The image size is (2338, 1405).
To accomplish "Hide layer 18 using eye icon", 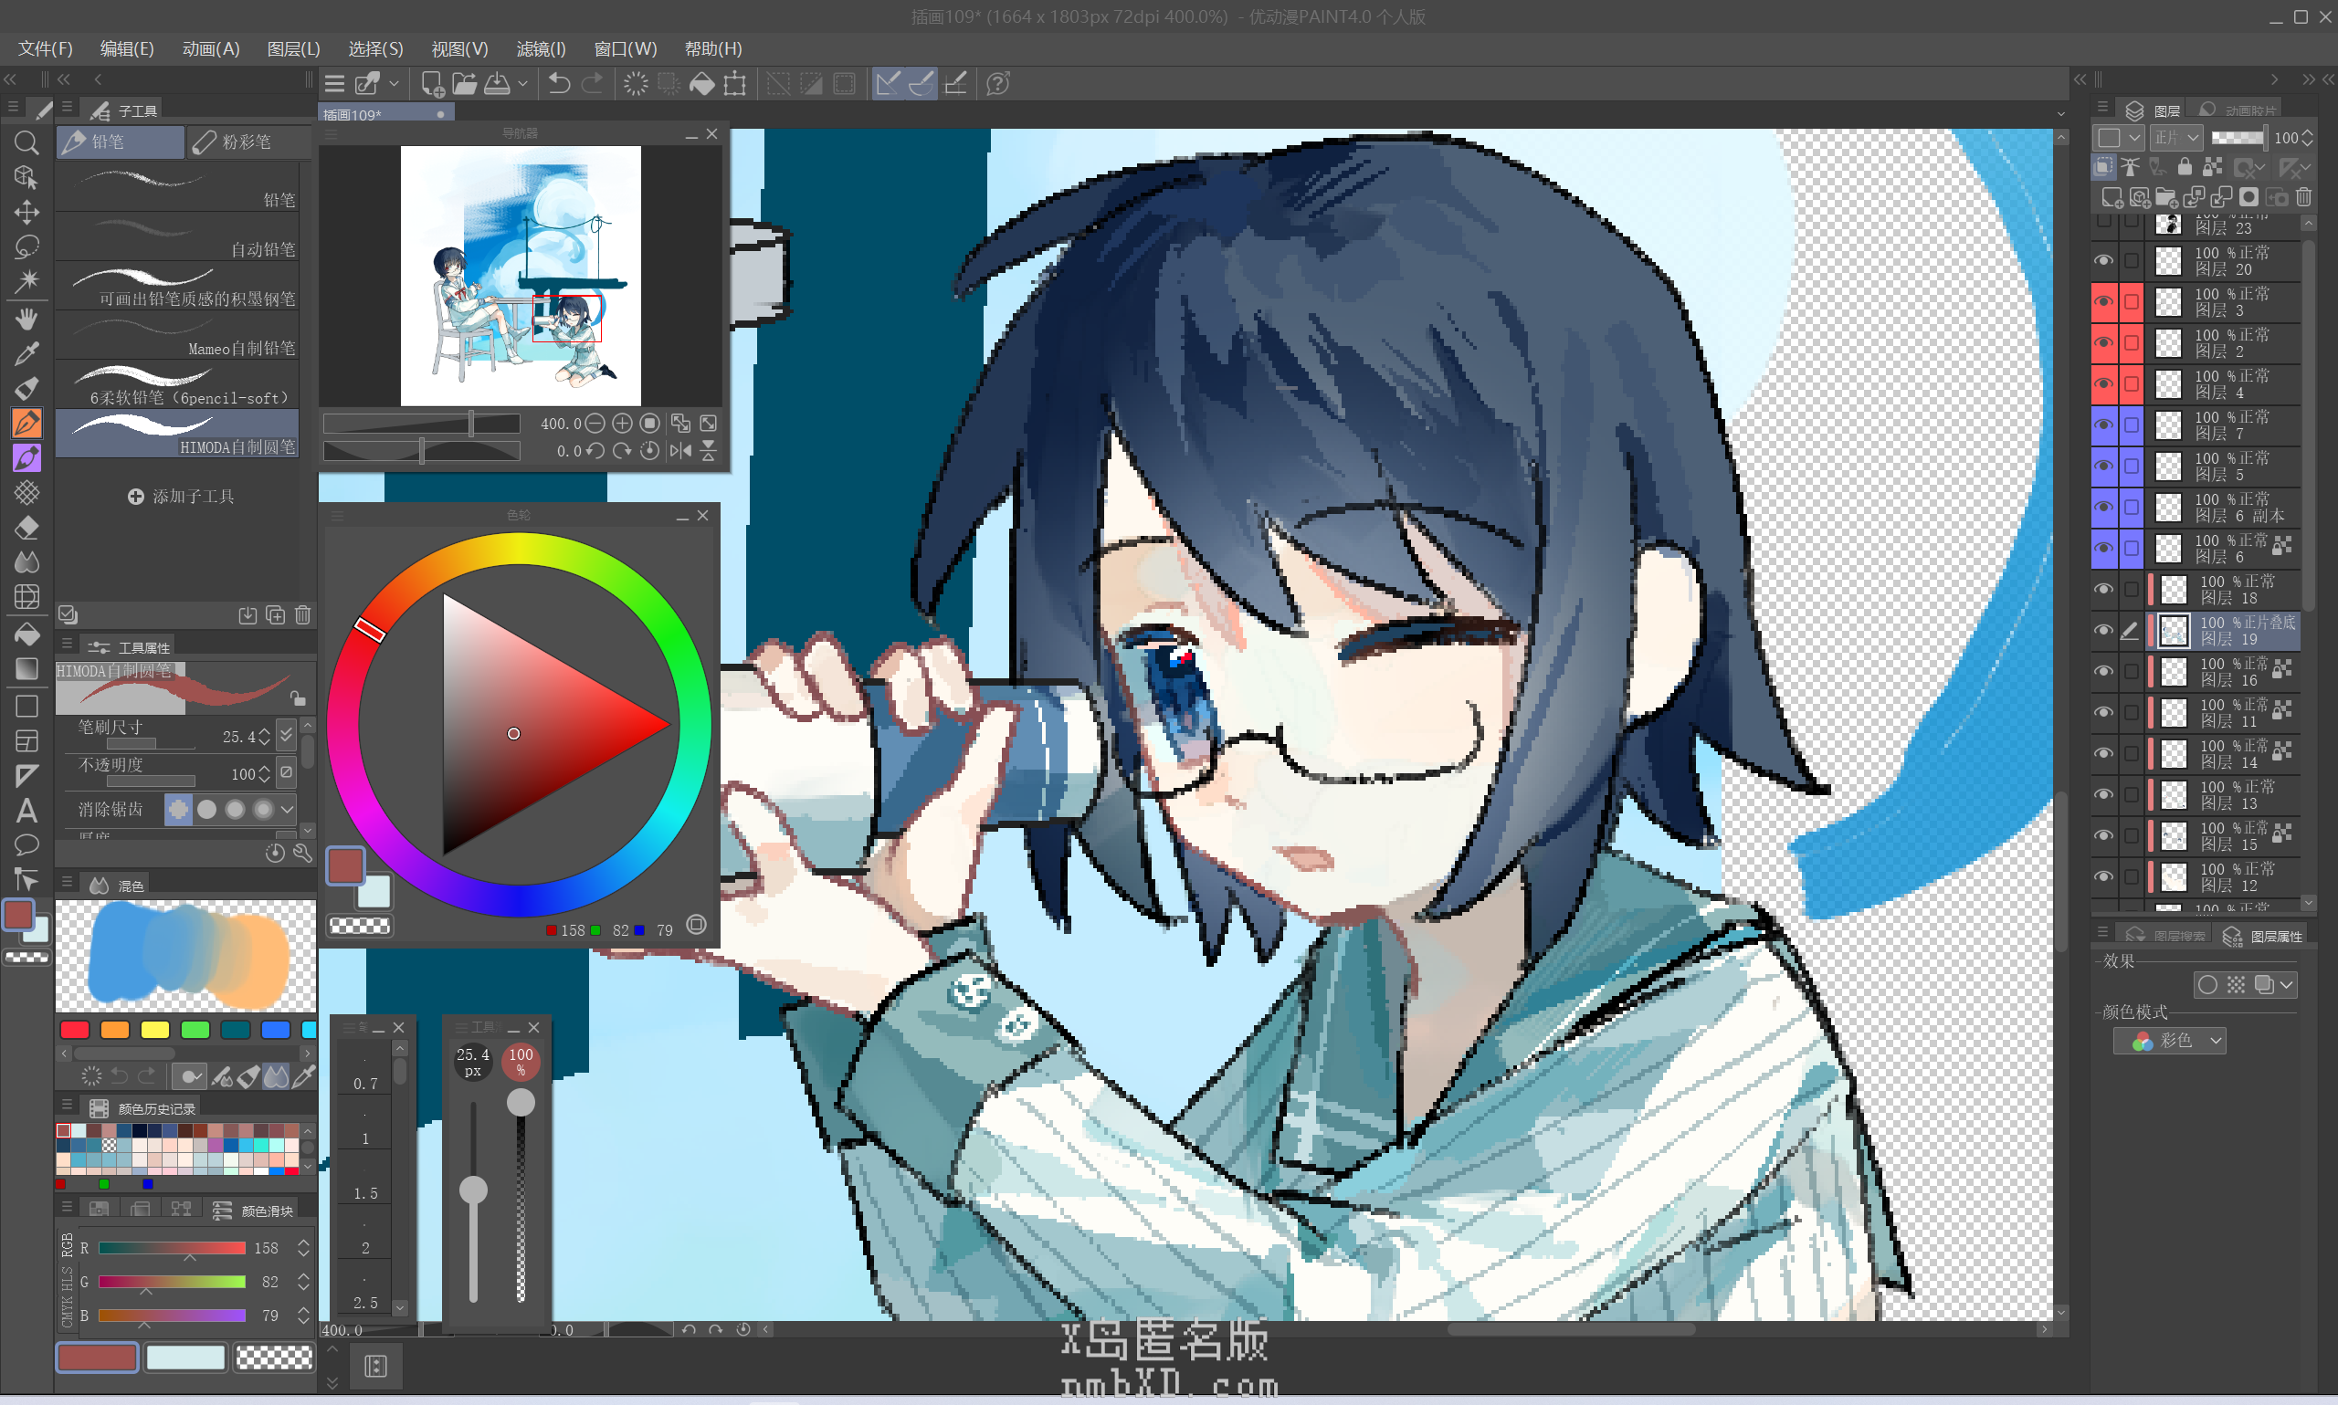I will coord(2103,589).
